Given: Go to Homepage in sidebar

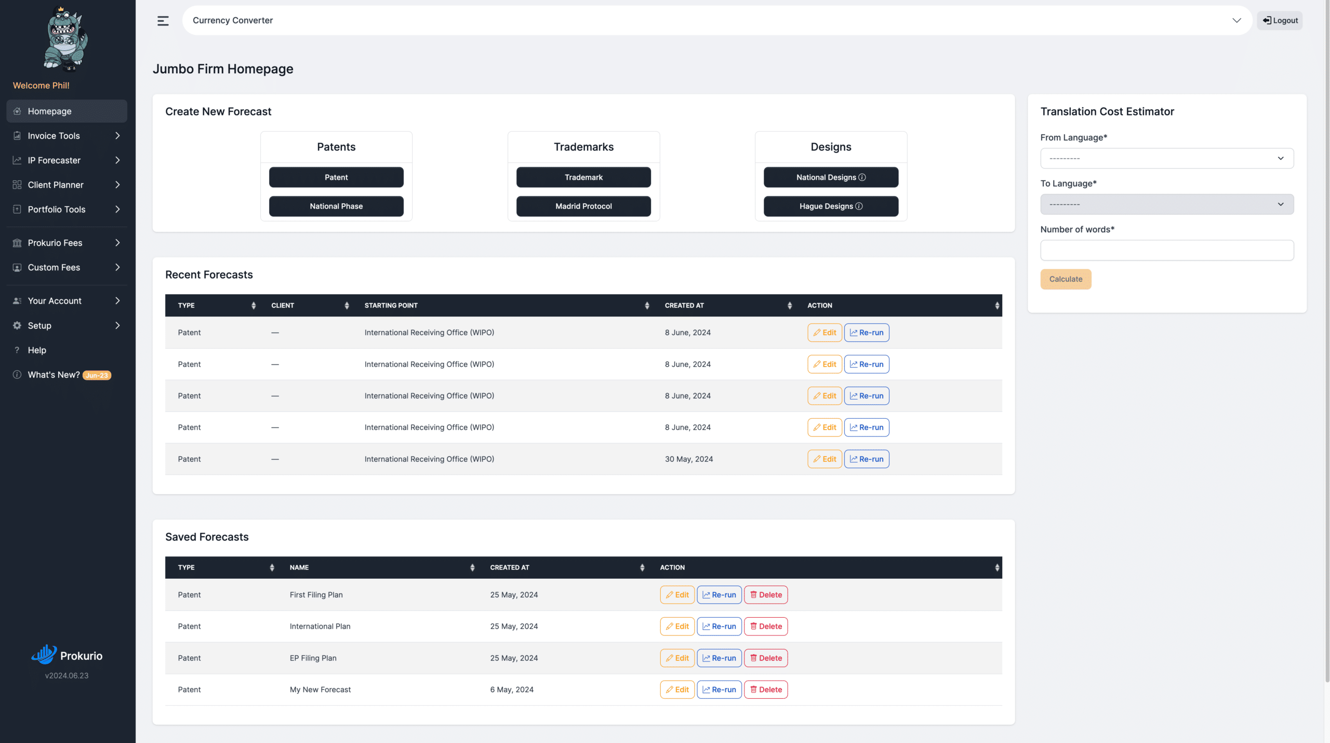Looking at the screenshot, I should [x=66, y=111].
